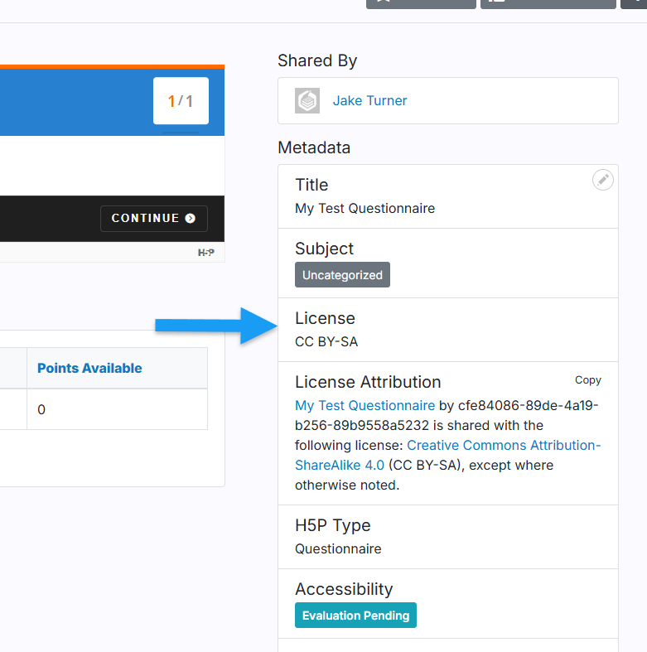Click the CONTINUE button in the questionnaire
The image size is (647, 652).
click(154, 219)
